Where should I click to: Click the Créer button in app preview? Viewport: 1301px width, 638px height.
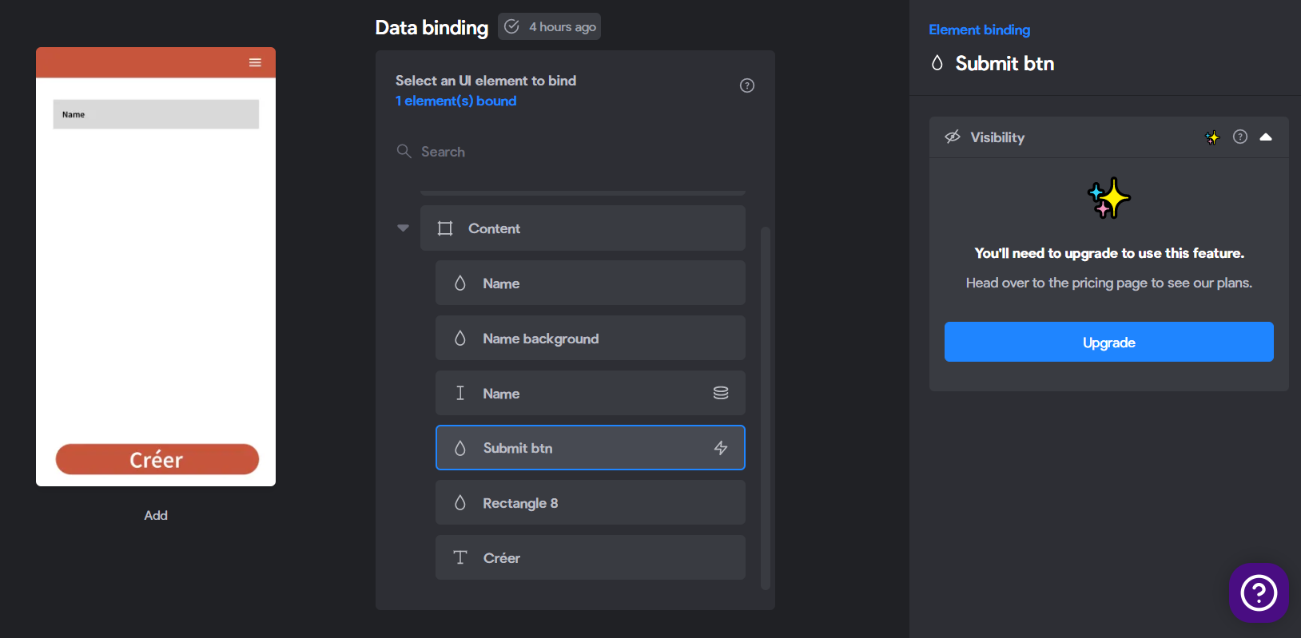point(157,459)
